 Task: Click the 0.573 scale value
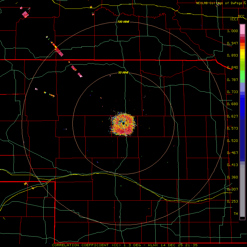(232, 128)
